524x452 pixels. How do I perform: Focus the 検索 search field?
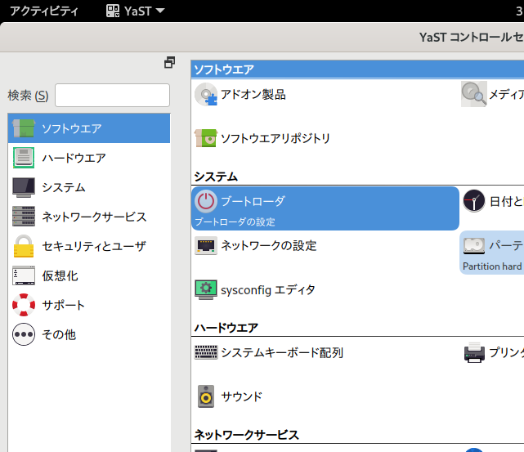(112, 95)
